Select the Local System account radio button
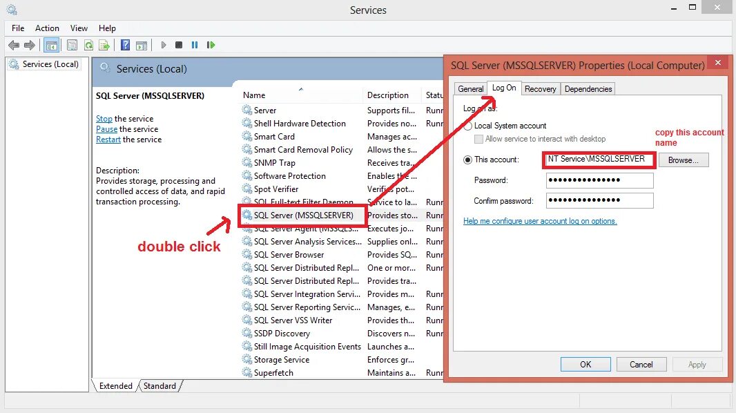The width and height of the screenshot is (736, 413). tap(467, 126)
